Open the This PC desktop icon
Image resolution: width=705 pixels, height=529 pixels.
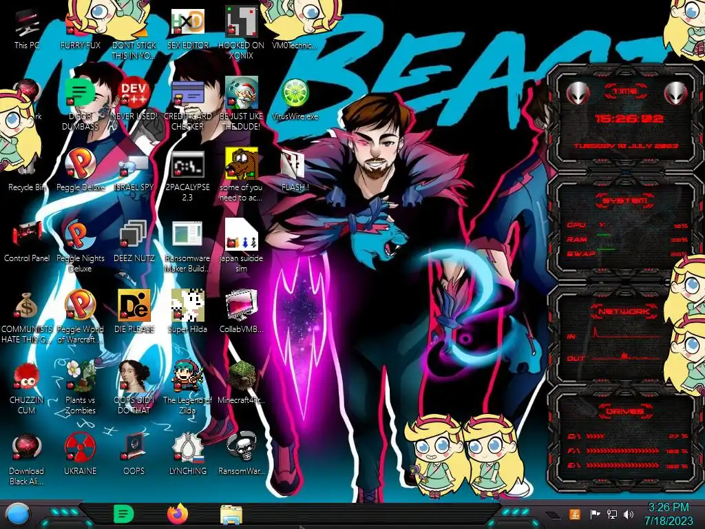coord(27,29)
